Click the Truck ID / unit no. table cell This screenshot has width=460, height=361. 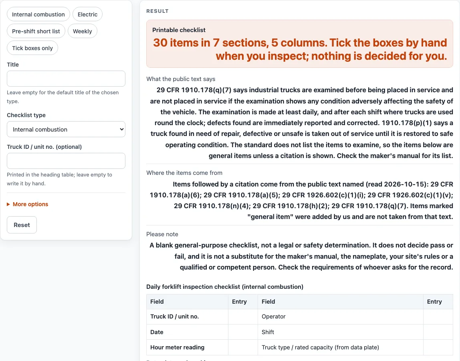click(187, 316)
